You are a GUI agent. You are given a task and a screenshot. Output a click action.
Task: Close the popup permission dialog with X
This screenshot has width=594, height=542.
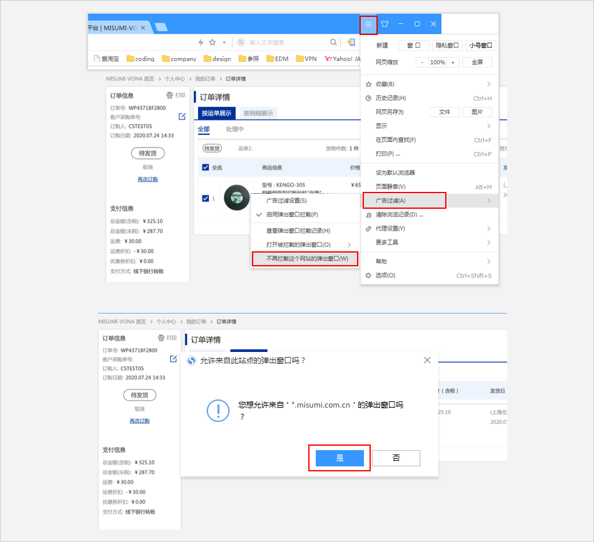point(427,360)
